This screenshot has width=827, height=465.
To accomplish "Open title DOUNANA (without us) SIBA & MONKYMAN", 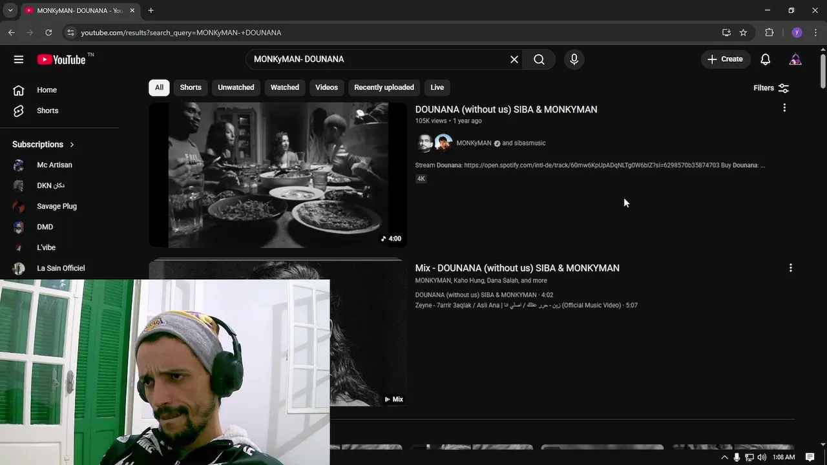I will [x=506, y=109].
